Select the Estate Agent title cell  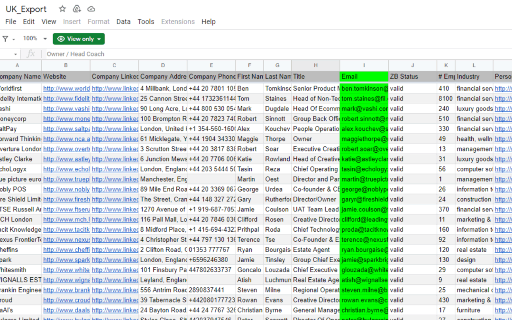[x=315, y=250]
